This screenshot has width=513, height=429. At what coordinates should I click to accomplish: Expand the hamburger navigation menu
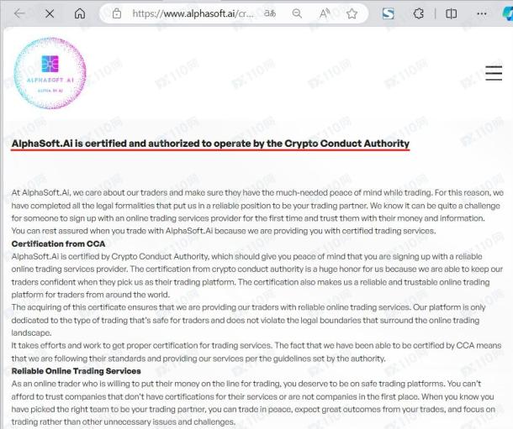click(x=494, y=73)
